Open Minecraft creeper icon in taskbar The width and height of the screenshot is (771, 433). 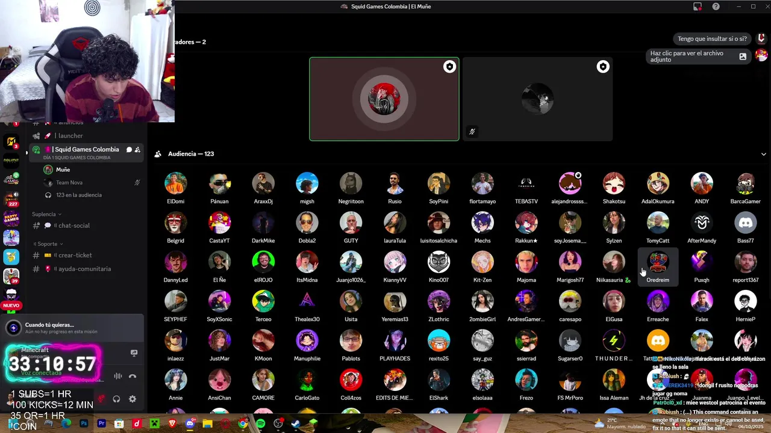tap(154, 423)
